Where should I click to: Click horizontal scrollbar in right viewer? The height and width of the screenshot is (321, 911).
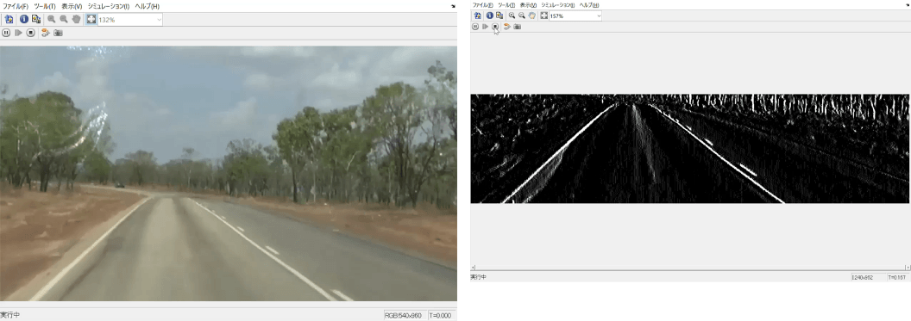[x=689, y=267]
